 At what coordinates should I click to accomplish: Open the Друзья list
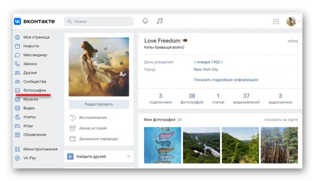(x=30, y=72)
